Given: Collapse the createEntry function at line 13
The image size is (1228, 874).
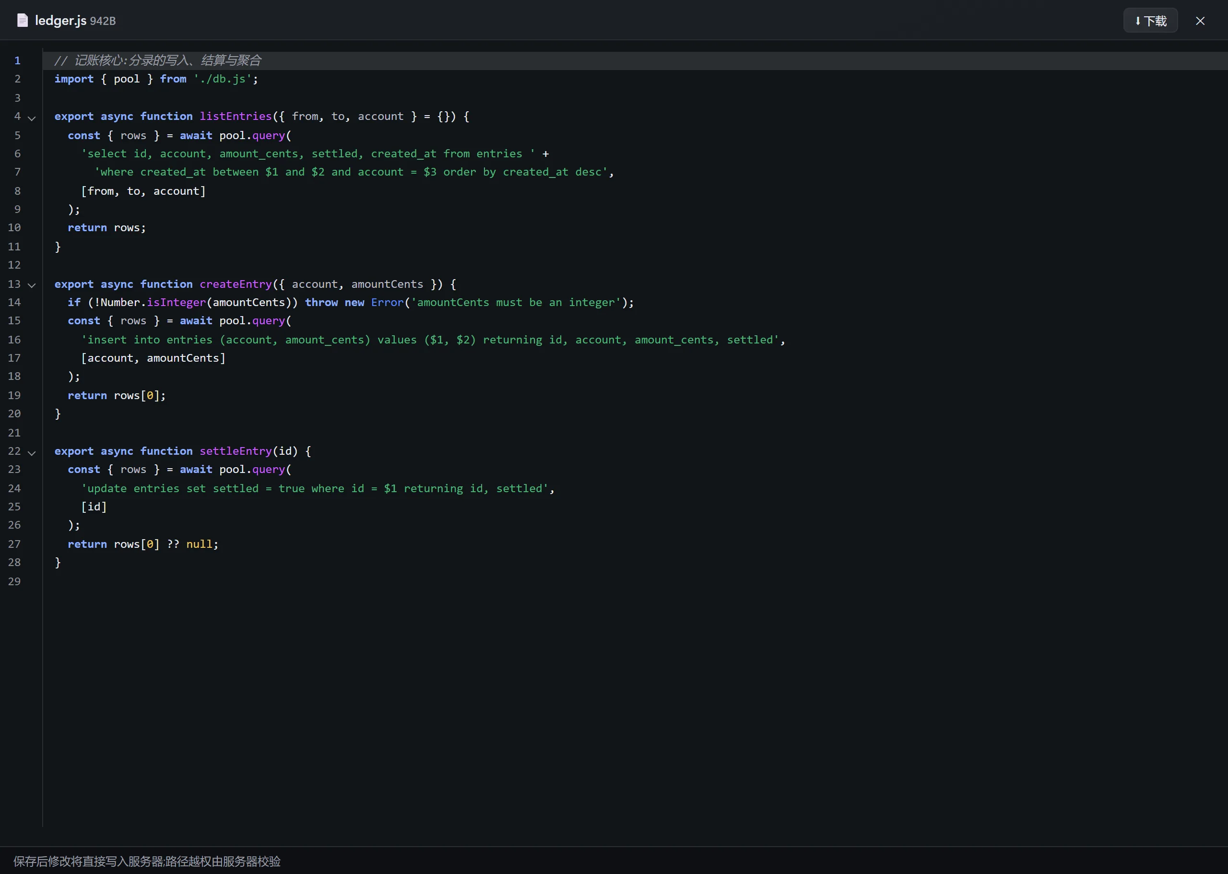Looking at the screenshot, I should [32, 285].
